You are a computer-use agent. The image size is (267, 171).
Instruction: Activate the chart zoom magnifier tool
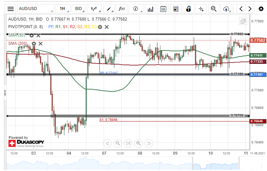pyautogui.click(x=214, y=9)
